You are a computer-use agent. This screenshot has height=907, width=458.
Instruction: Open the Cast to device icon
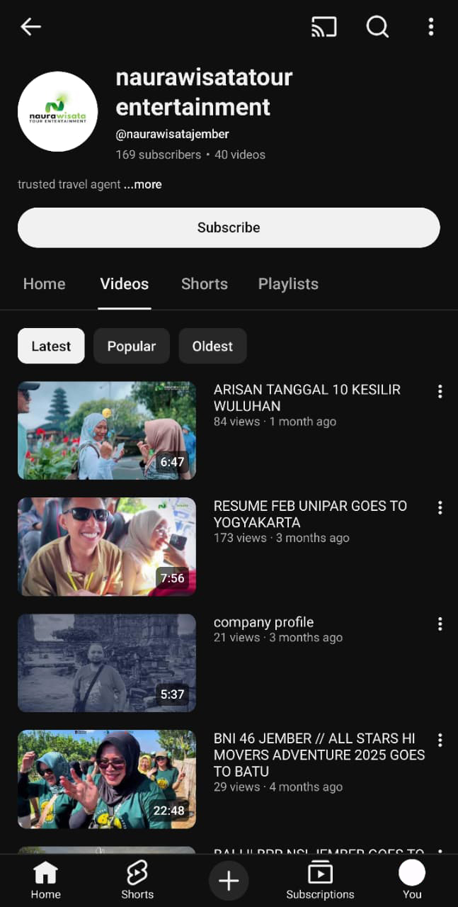(324, 27)
